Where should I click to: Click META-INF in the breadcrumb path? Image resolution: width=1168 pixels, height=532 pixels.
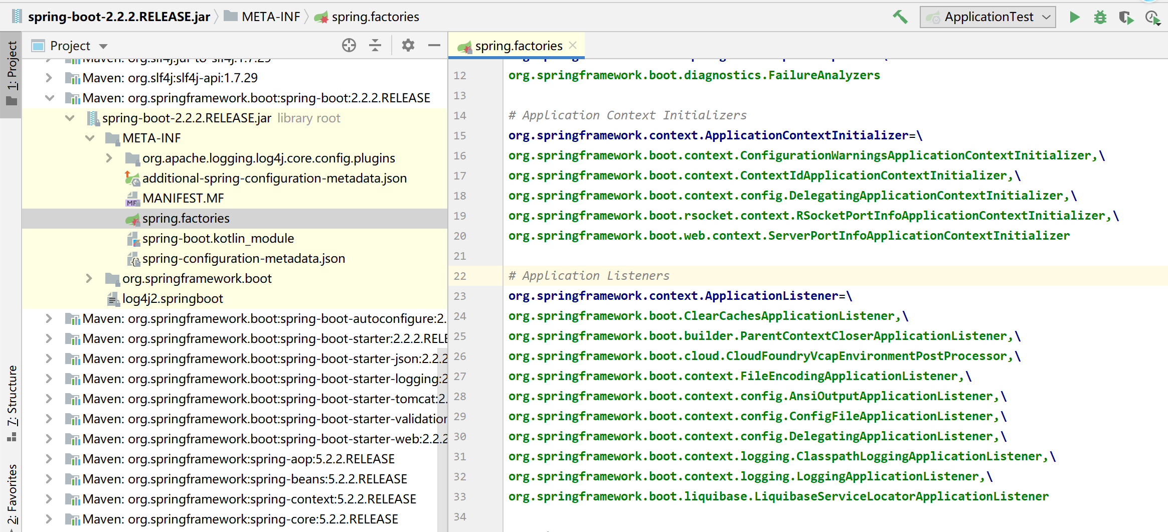coord(270,17)
